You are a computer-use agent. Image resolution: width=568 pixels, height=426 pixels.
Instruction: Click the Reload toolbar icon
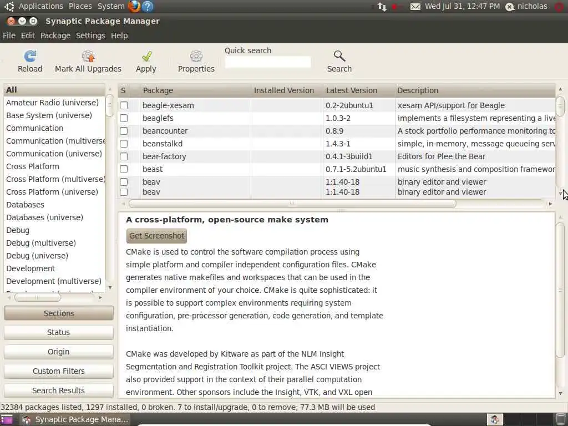point(30,56)
